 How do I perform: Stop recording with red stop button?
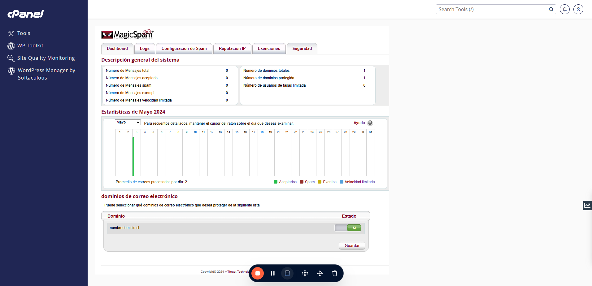click(258, 273)
